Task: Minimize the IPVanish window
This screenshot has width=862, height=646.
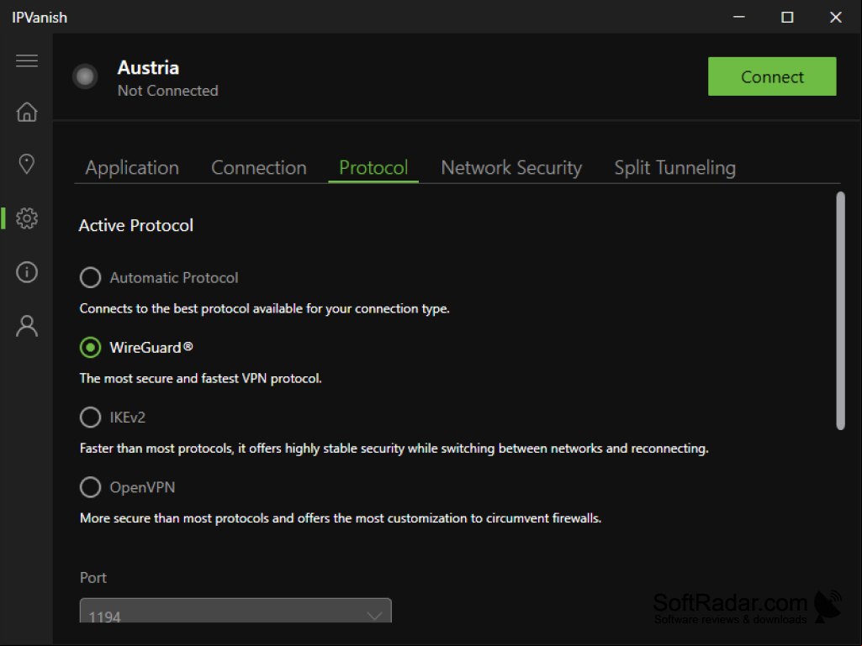Action: 739,17
